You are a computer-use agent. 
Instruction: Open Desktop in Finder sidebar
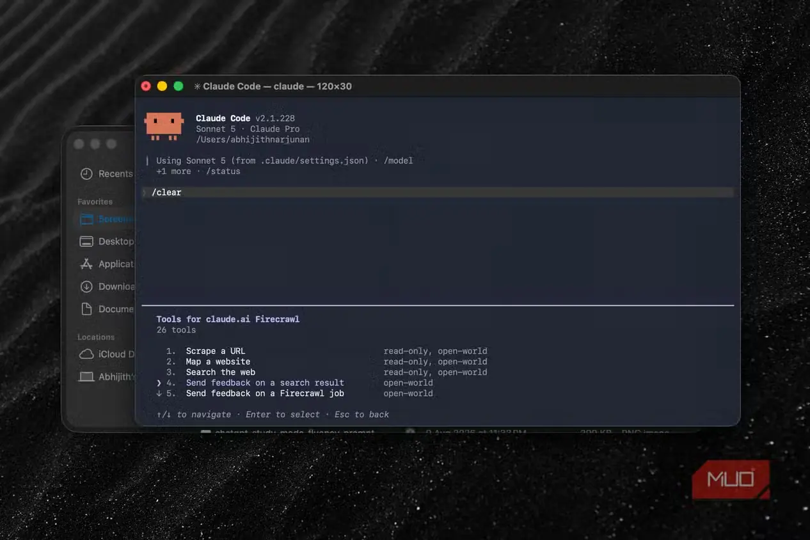pyautogui.click(x=116, y=241)
